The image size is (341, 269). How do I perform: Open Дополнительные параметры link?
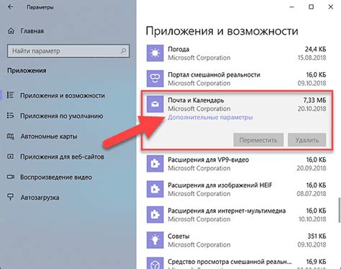click(x=210, y=118)
